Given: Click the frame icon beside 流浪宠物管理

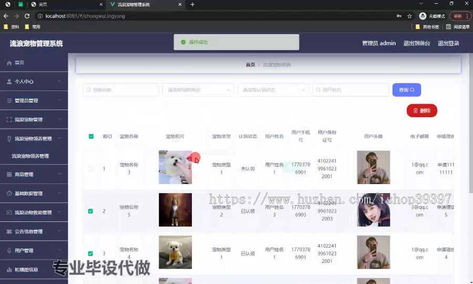Looking at the screenshot, I should coord(9,119).
